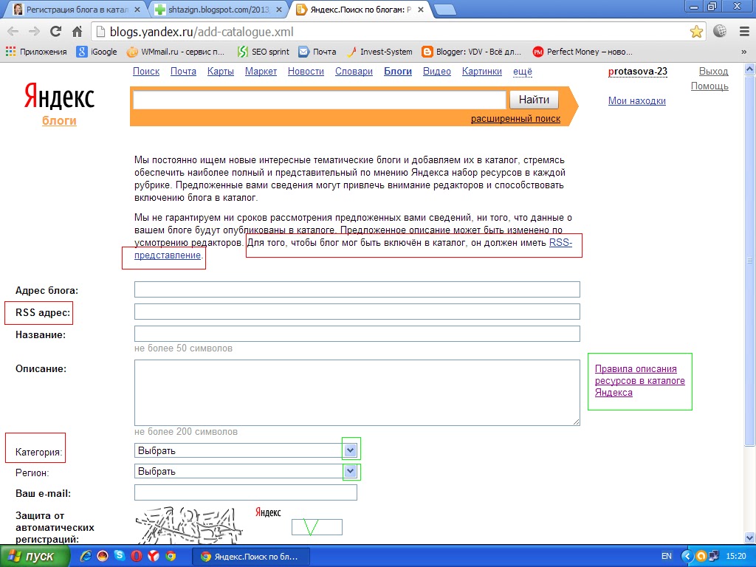Open the Новости link
Viewport: 756px width, 567px height.
(306, 72)
